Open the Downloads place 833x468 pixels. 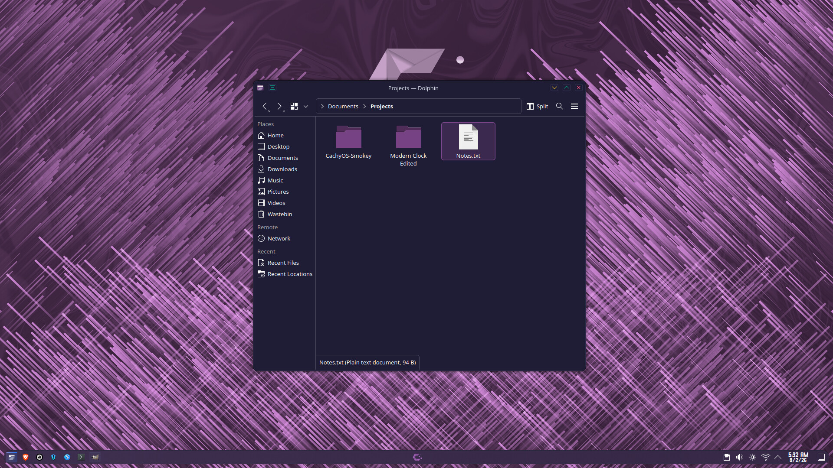pyautogui.click(x=282, y=169)
